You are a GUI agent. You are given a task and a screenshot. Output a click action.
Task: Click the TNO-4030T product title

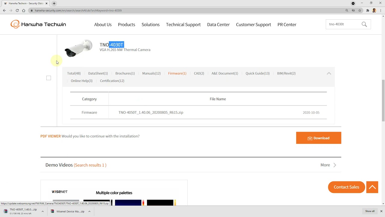[x=112, y=45]
